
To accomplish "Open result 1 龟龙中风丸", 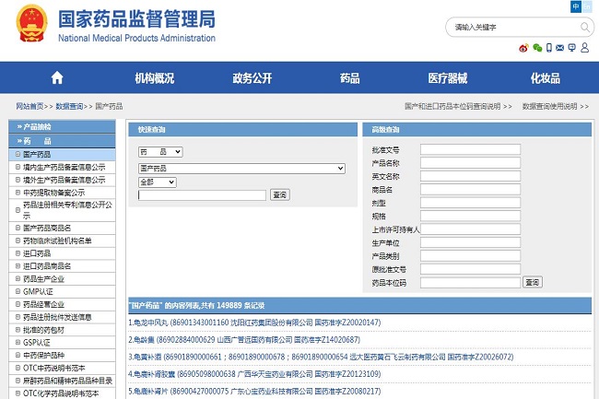I will [x=254, y=323].
